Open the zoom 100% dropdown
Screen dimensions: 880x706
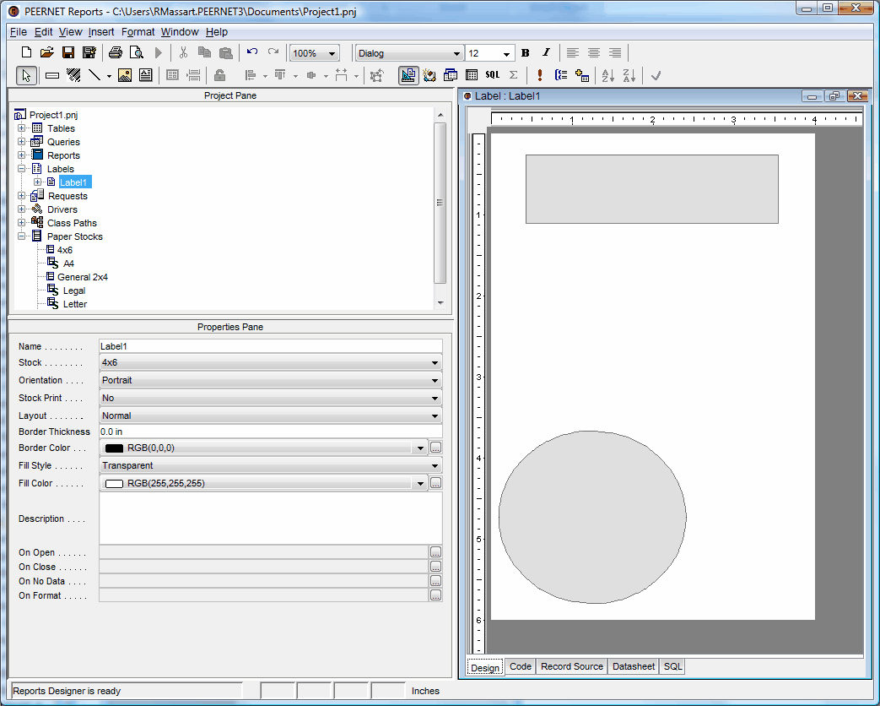point(332,54)
